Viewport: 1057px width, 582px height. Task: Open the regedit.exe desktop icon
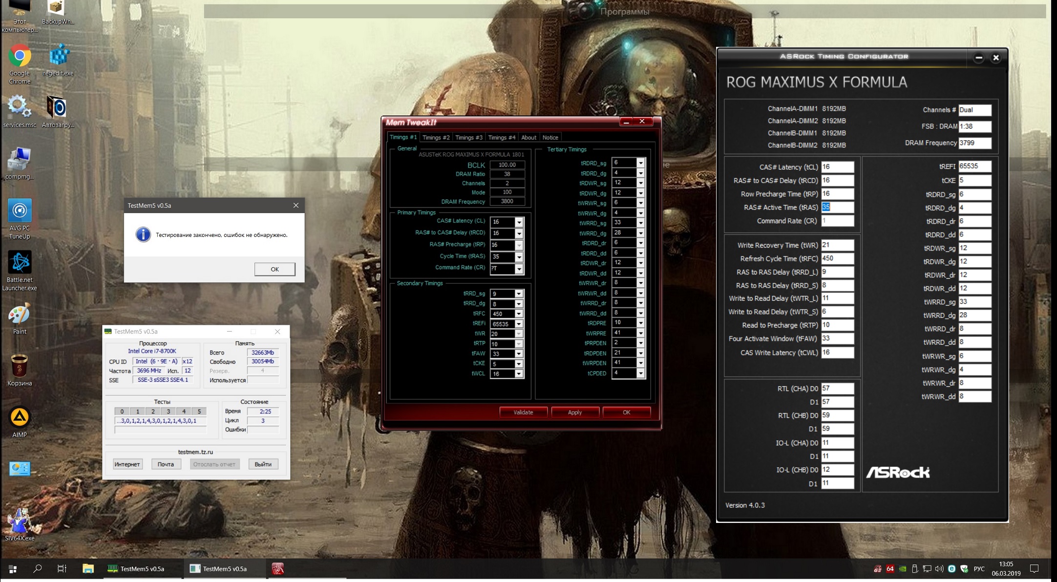tap(58, 55)
